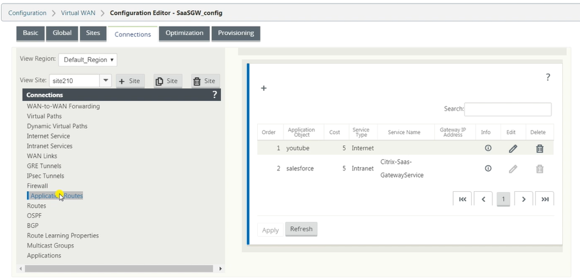This screenshot has width=580, height=279.
Task: Open Multicast Groups section
Action: (50, 246)
